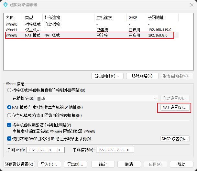The image size is (197, 171).
Task: Toggle 使用本地 DHCP 服务 checkbox
Action: click(x=9, y=139)
